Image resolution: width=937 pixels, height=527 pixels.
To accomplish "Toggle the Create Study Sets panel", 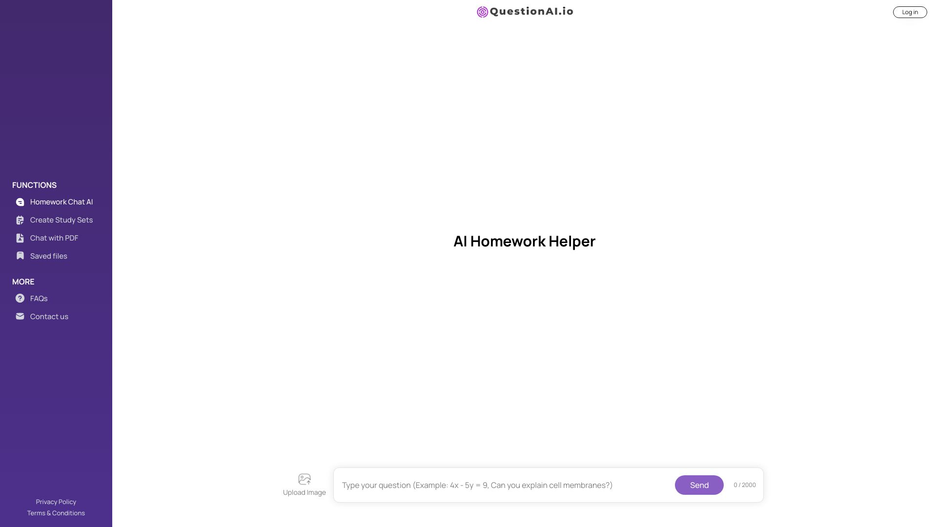I will coord(61,220).
